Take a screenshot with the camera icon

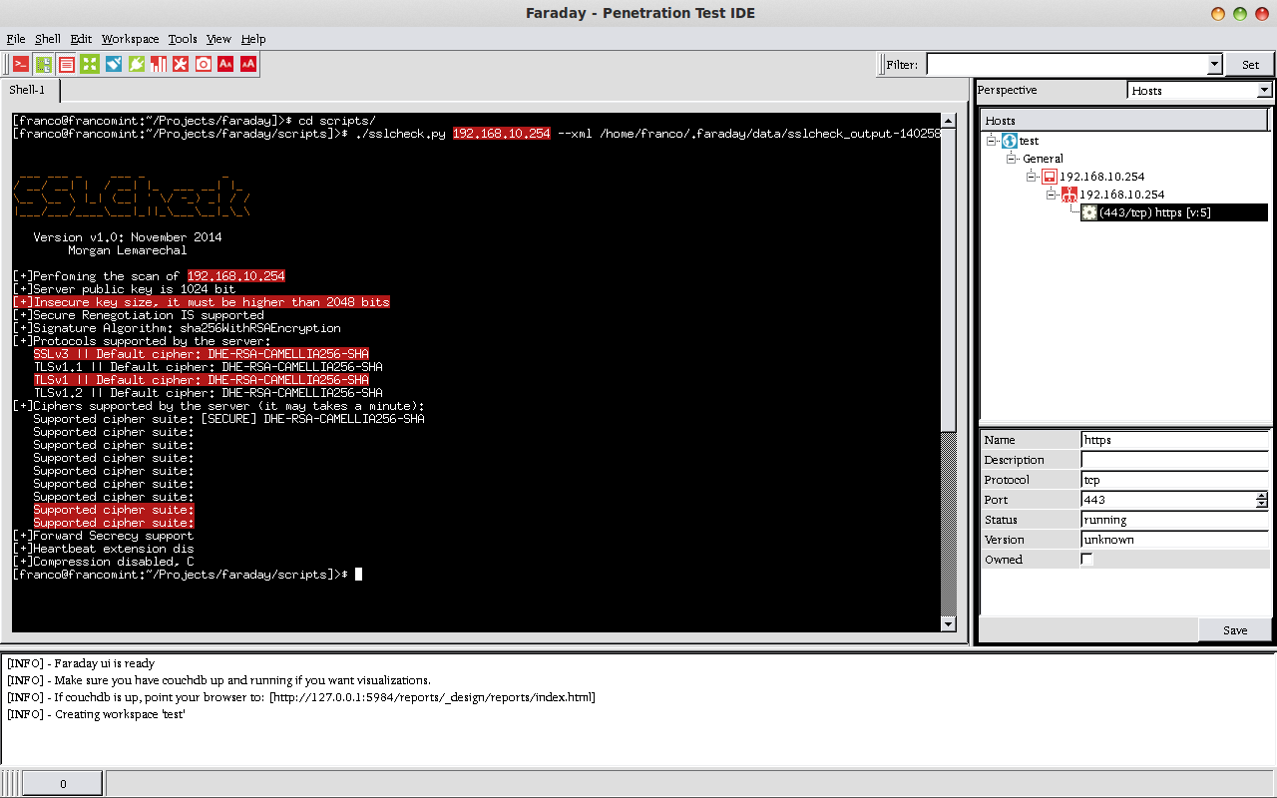204,64
